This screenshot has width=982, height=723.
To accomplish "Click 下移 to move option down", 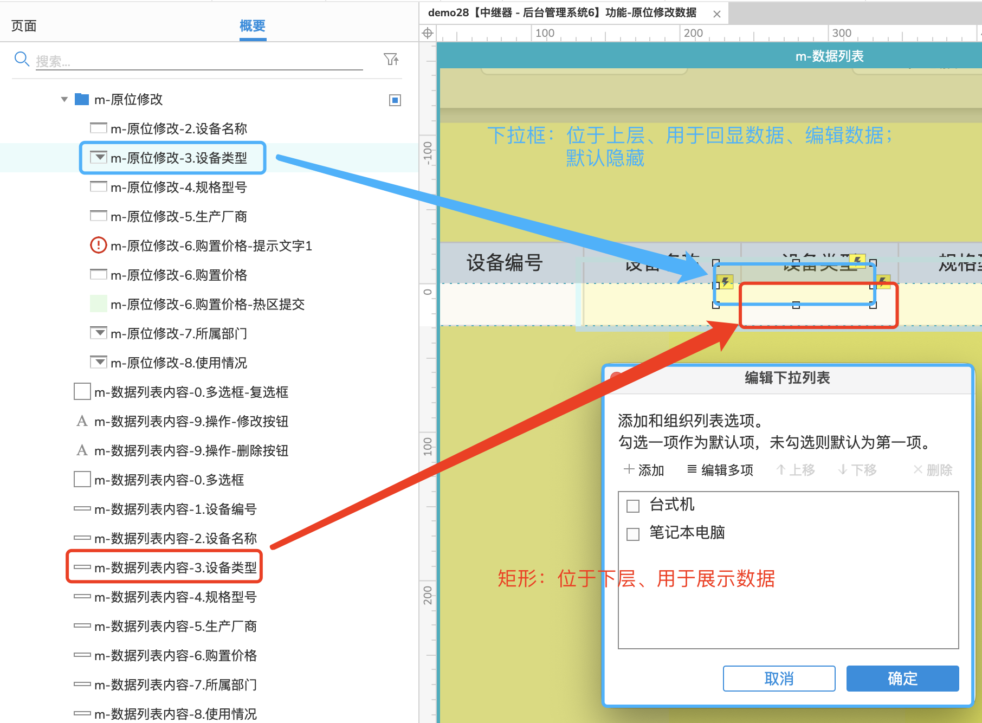I will tap(857, 470).
